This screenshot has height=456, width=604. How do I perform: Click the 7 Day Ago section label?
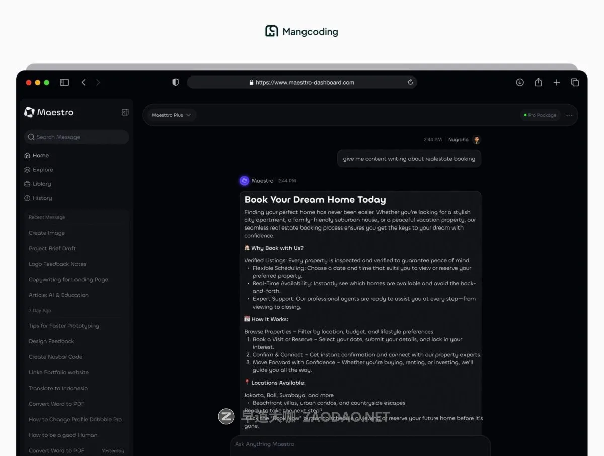tap(40, 310)
